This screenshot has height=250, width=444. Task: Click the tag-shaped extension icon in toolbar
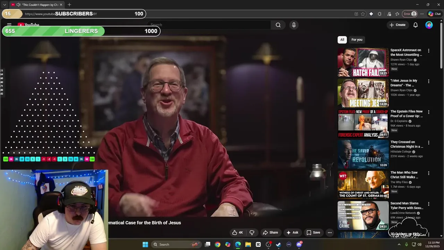(x=371, y=14)
